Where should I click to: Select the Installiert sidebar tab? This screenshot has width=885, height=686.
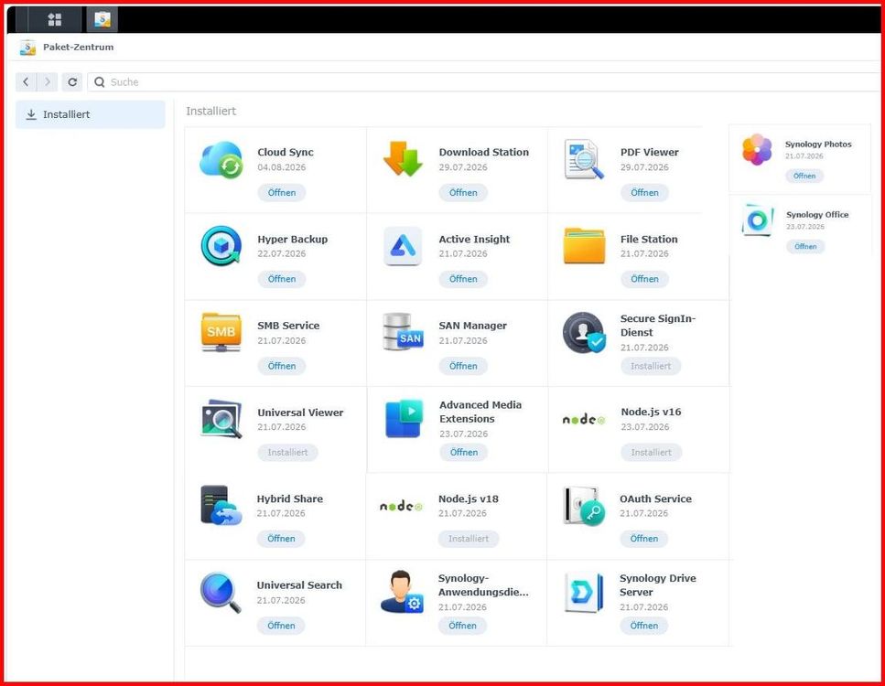click(x=91, y=114)
